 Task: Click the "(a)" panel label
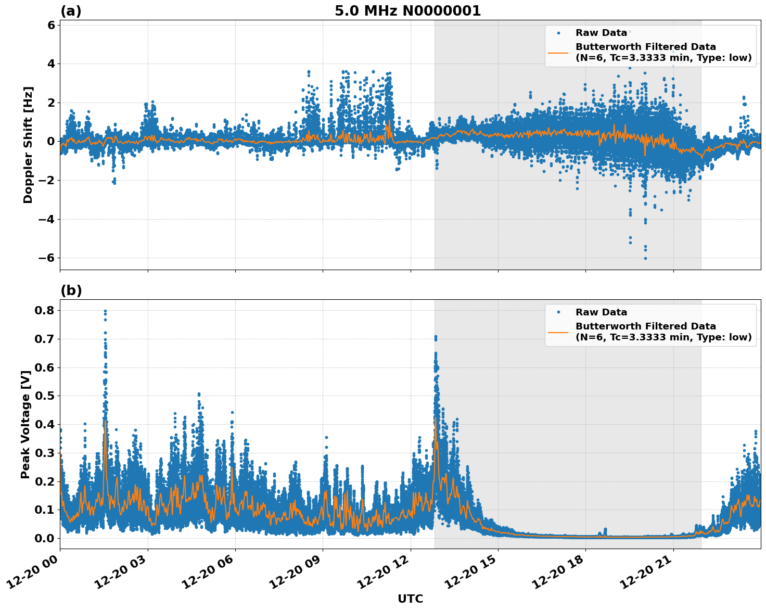(x=71, y=11)
